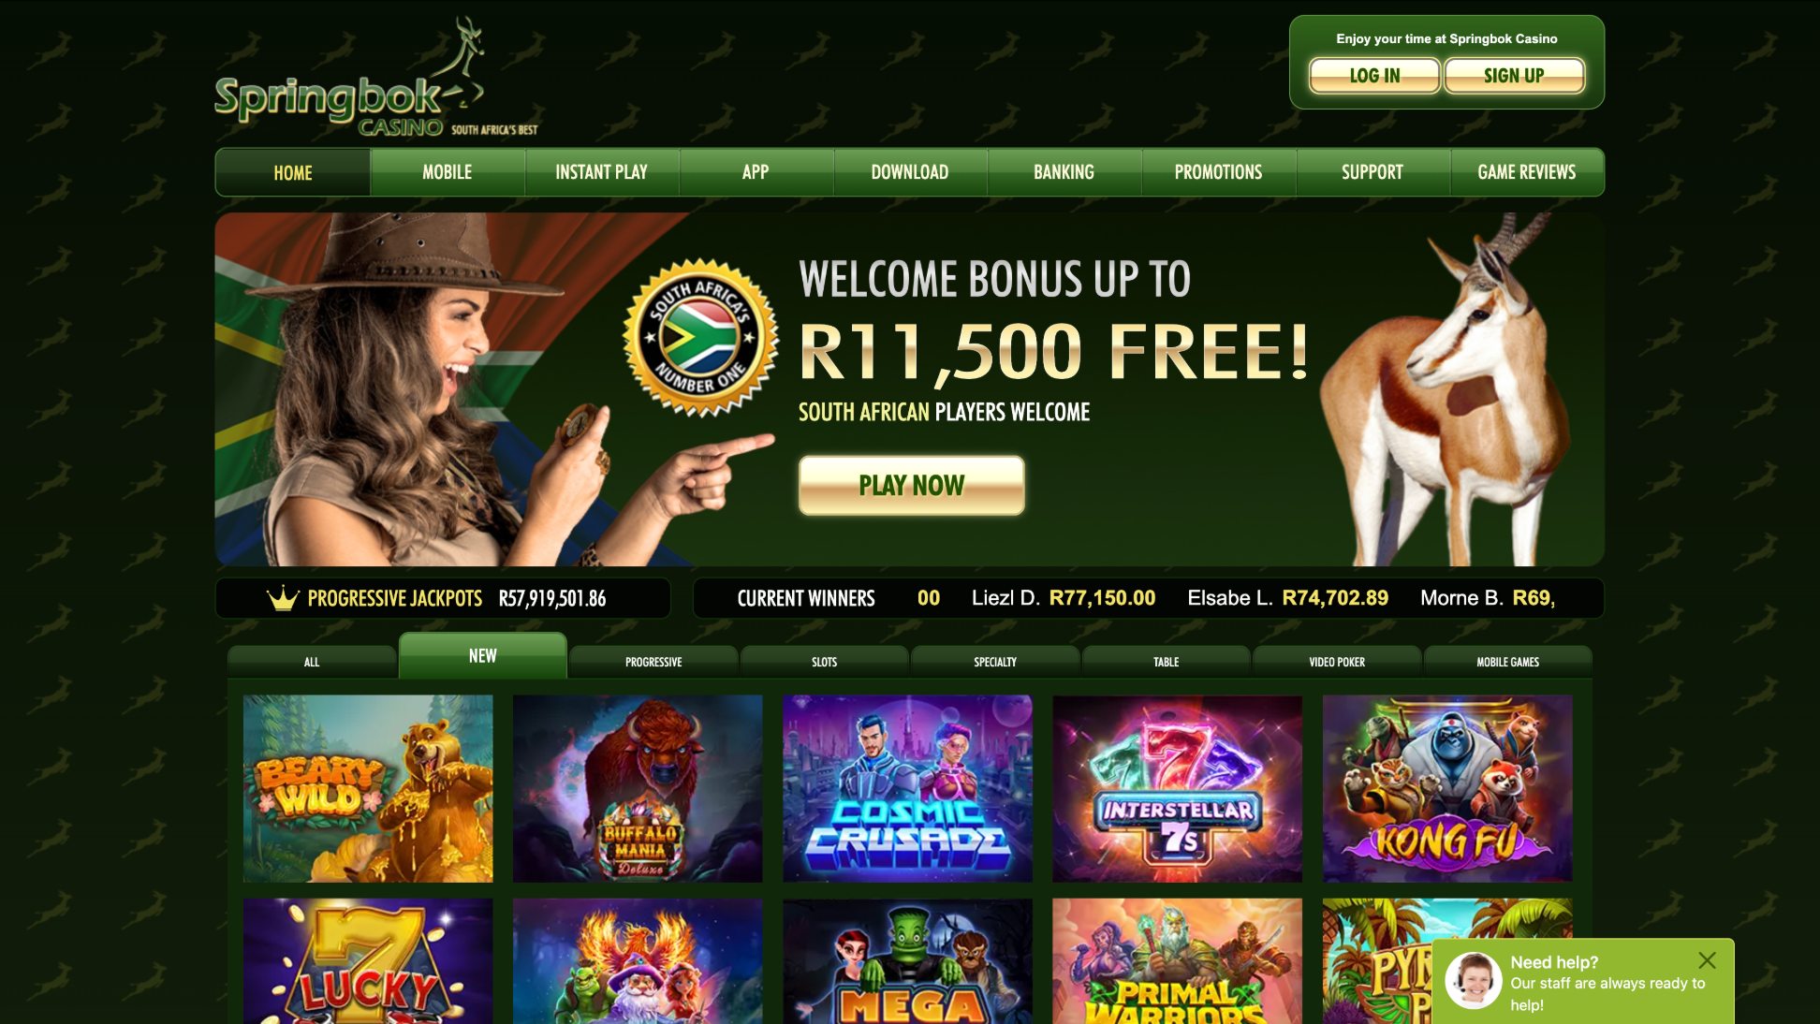Click the Play Now banner button
Viewport: 1820px width, 1024px height.
(x=911, y=485)
